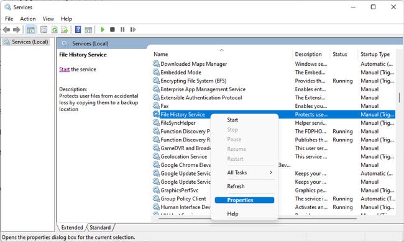Click the Forward arrow in toolbar

pos(17,30)
